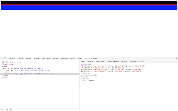The image size is (178, 111).
Task: Click the body breadcrumb
Action: [7, 110]
